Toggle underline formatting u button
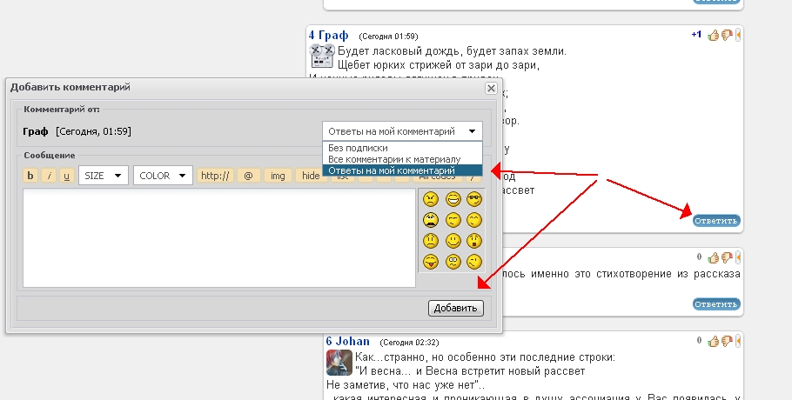This screenshot has height=400, width=792. point(67,176)
